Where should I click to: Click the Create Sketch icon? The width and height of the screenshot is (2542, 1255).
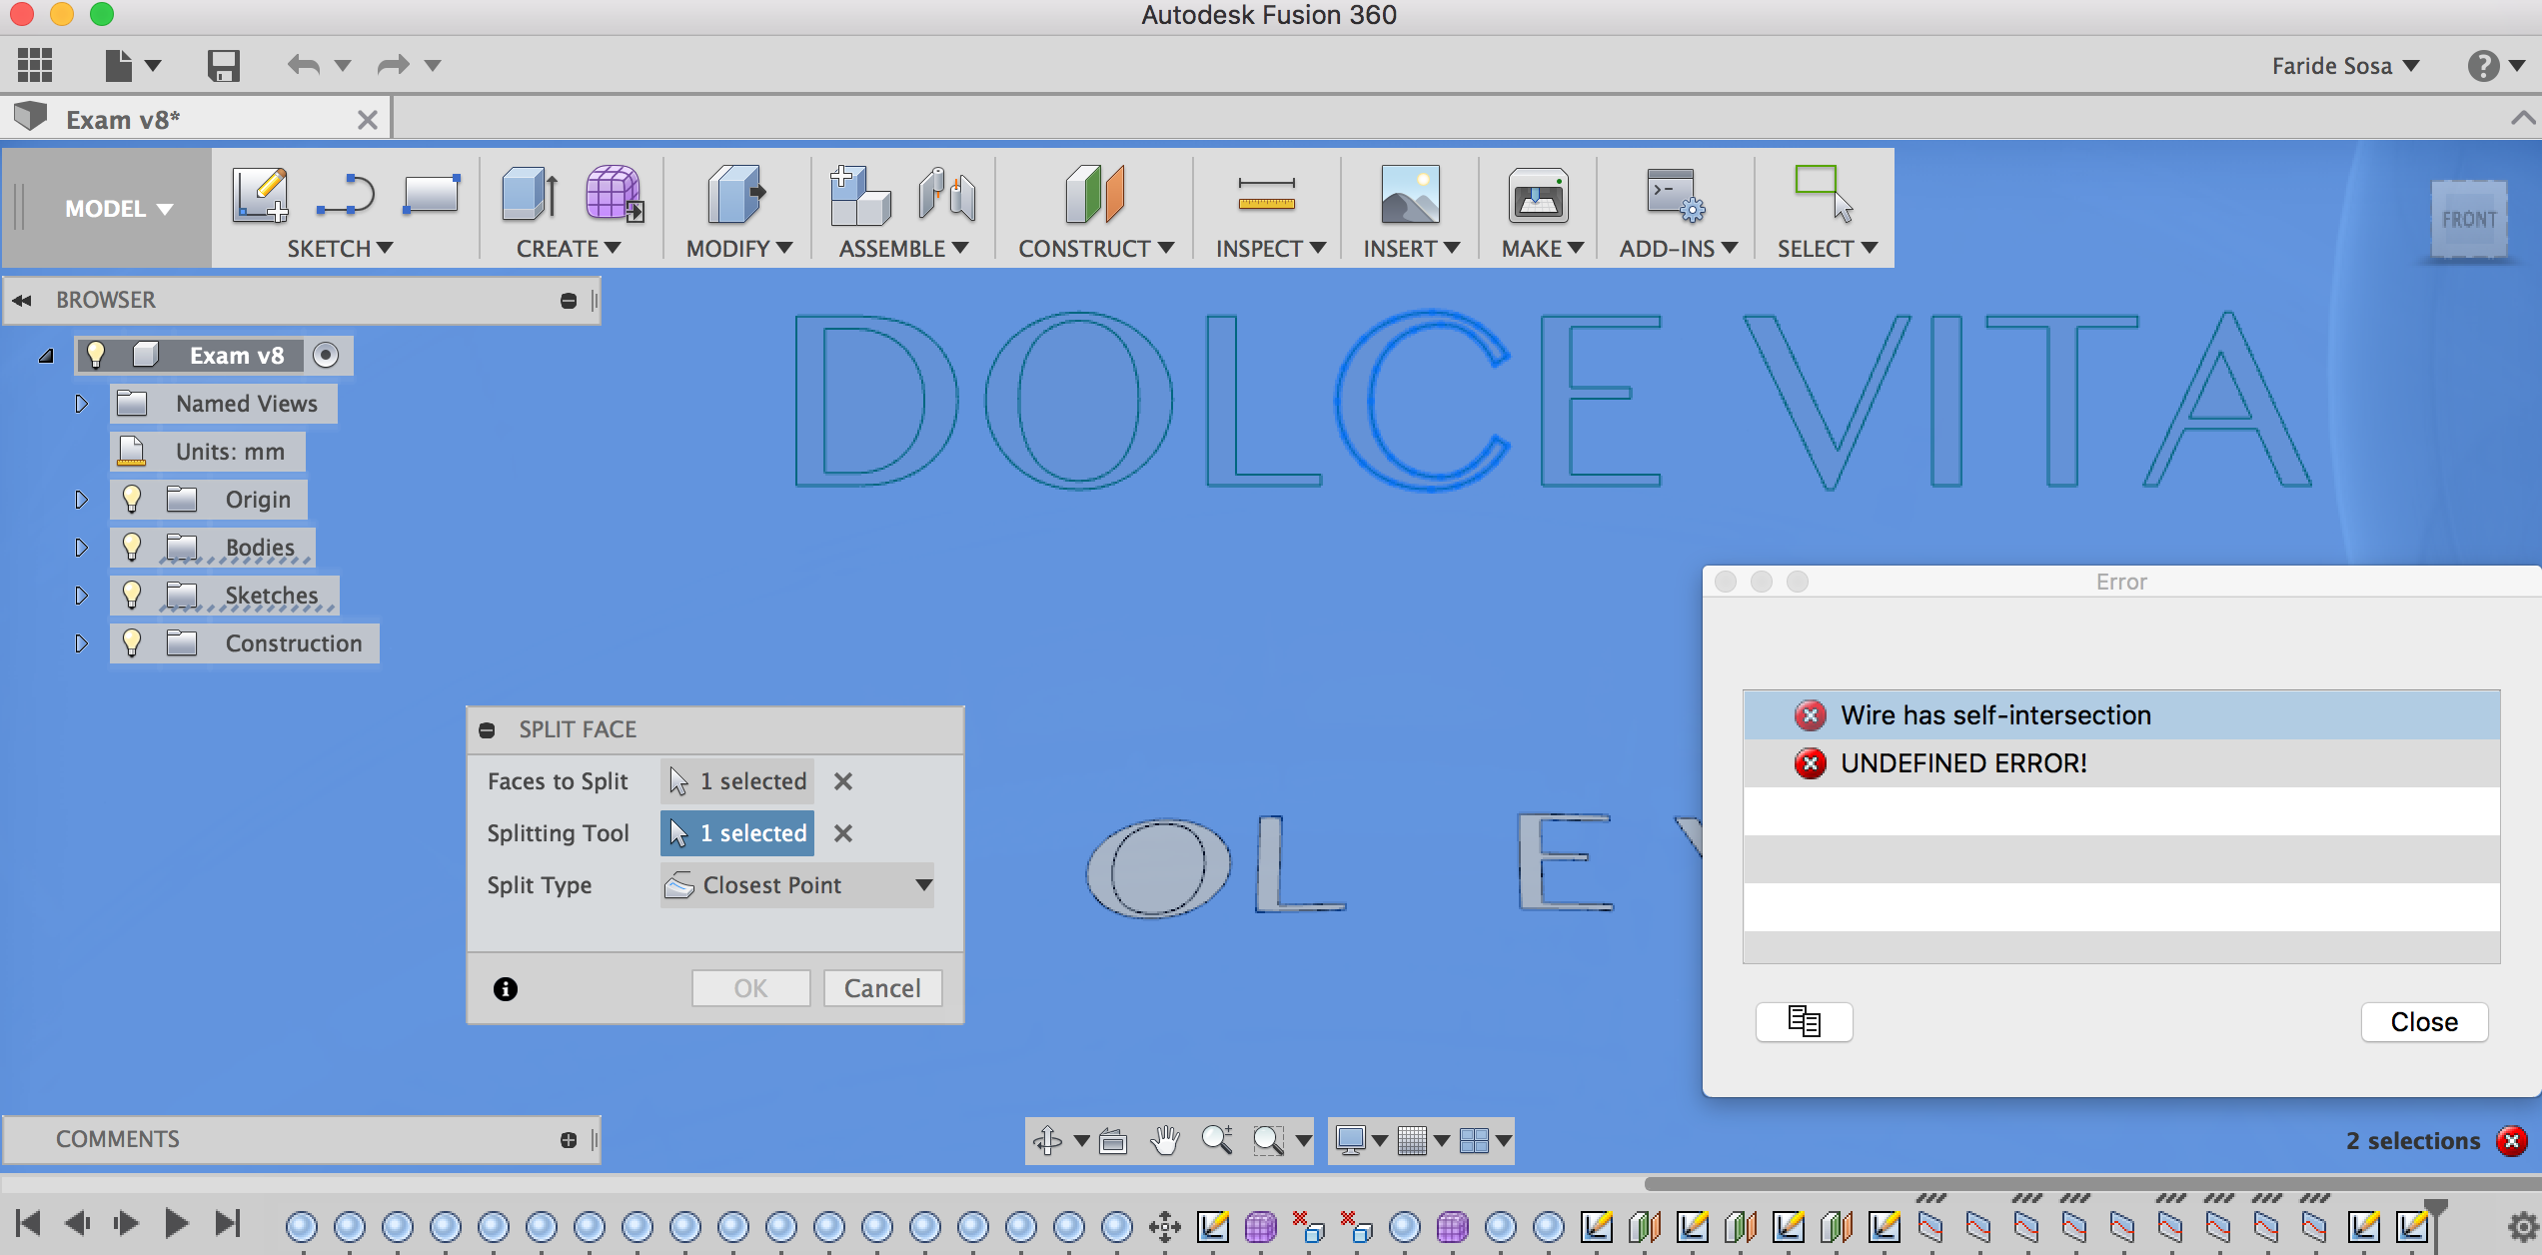coord(260,195)
